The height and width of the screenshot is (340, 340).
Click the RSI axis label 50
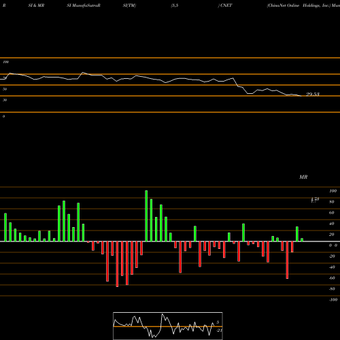(5, 89)
